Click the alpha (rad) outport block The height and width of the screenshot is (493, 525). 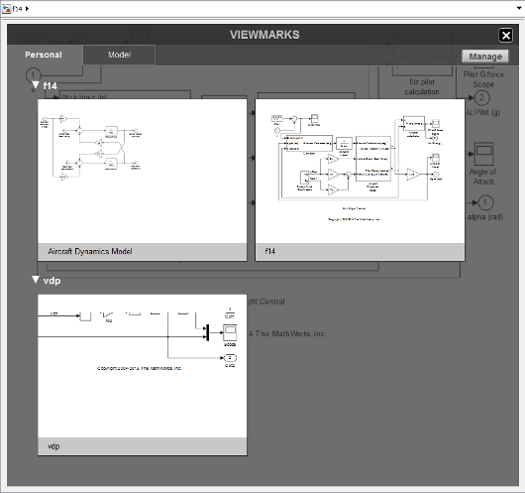[x=485, y=202]
